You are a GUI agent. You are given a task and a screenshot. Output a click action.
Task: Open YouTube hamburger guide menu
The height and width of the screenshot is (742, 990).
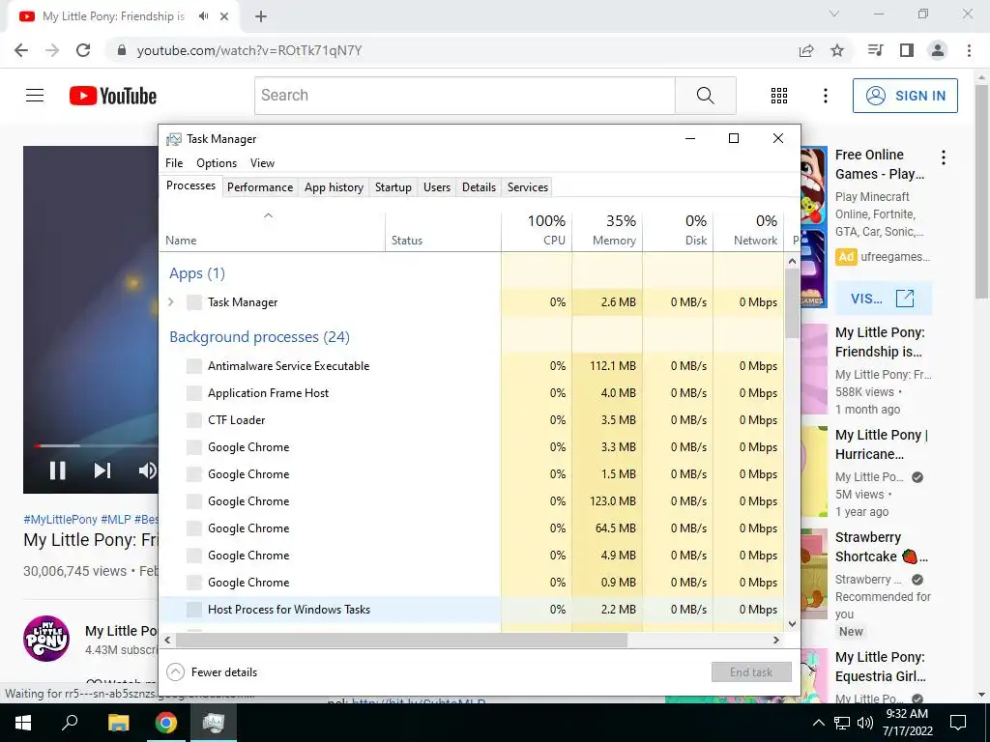point(35,96)
